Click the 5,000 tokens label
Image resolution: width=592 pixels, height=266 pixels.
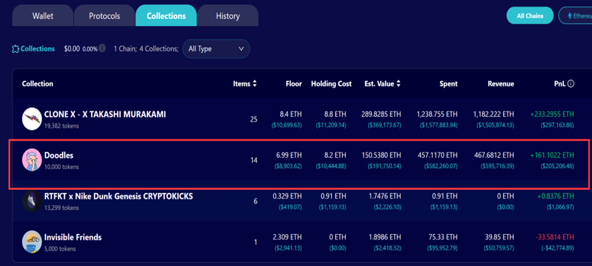(x=60, y=249)
